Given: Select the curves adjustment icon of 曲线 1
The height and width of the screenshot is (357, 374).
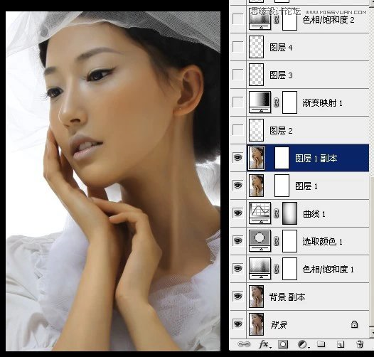Looking at the screenshot, I should [x=260, y=213].
